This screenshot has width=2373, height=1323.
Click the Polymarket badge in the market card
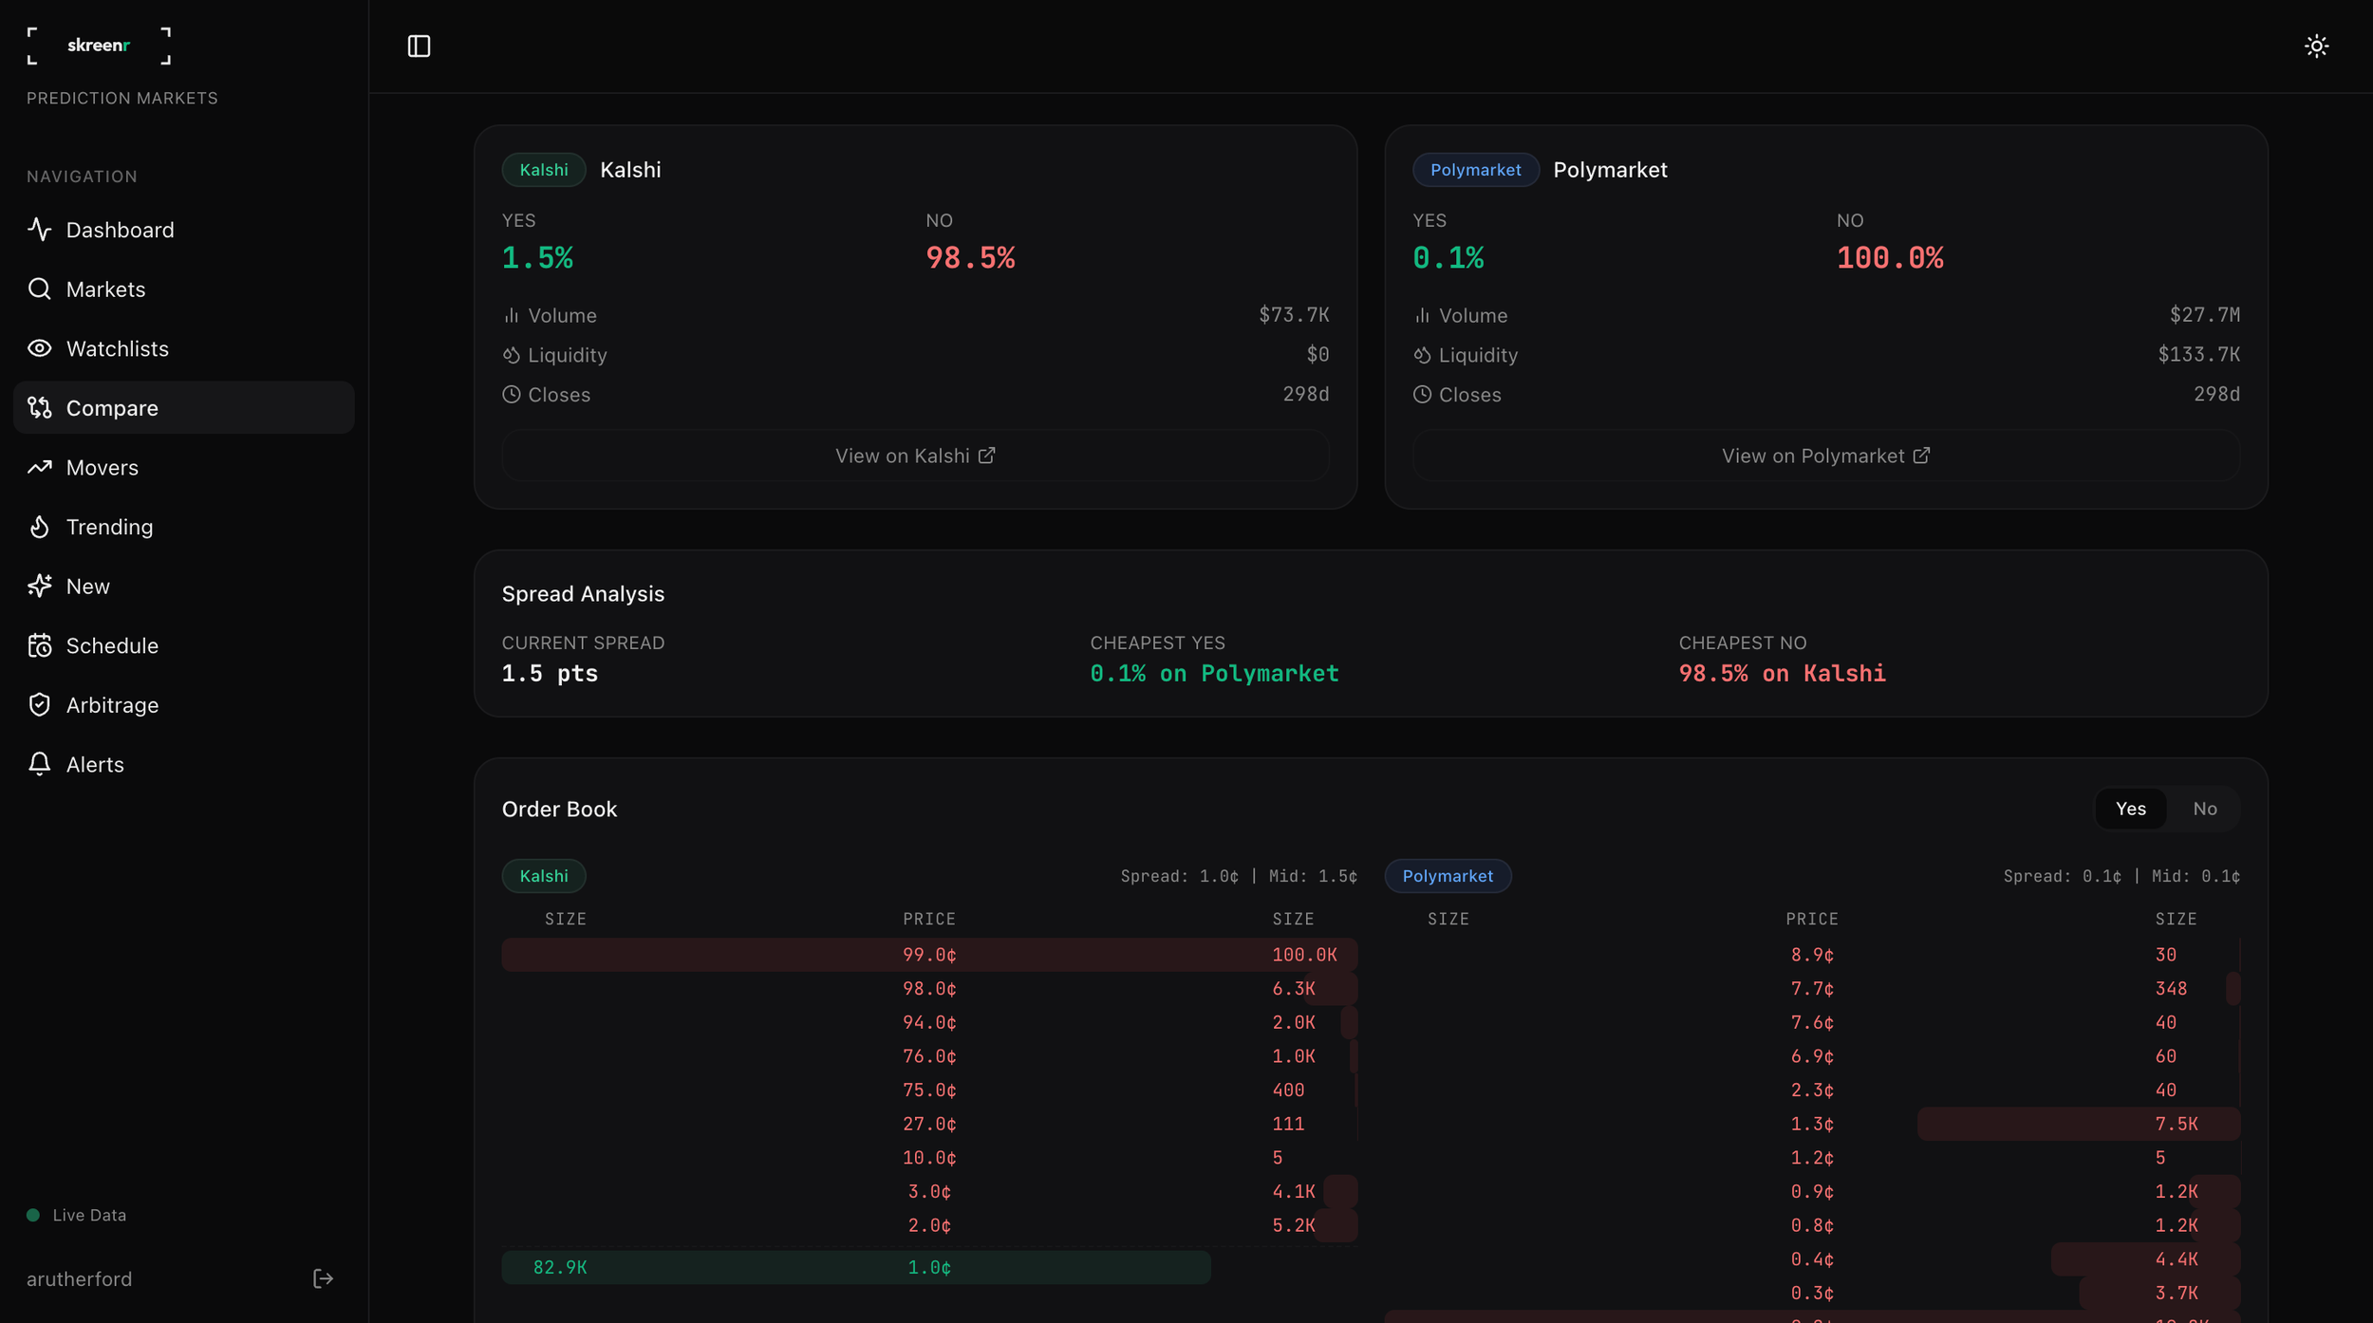click(x=1475, y=170)
